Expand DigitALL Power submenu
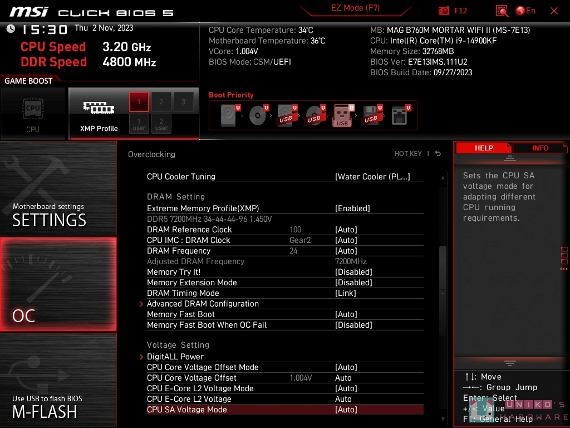The image size is (570, 428). [x=175, y=357]
